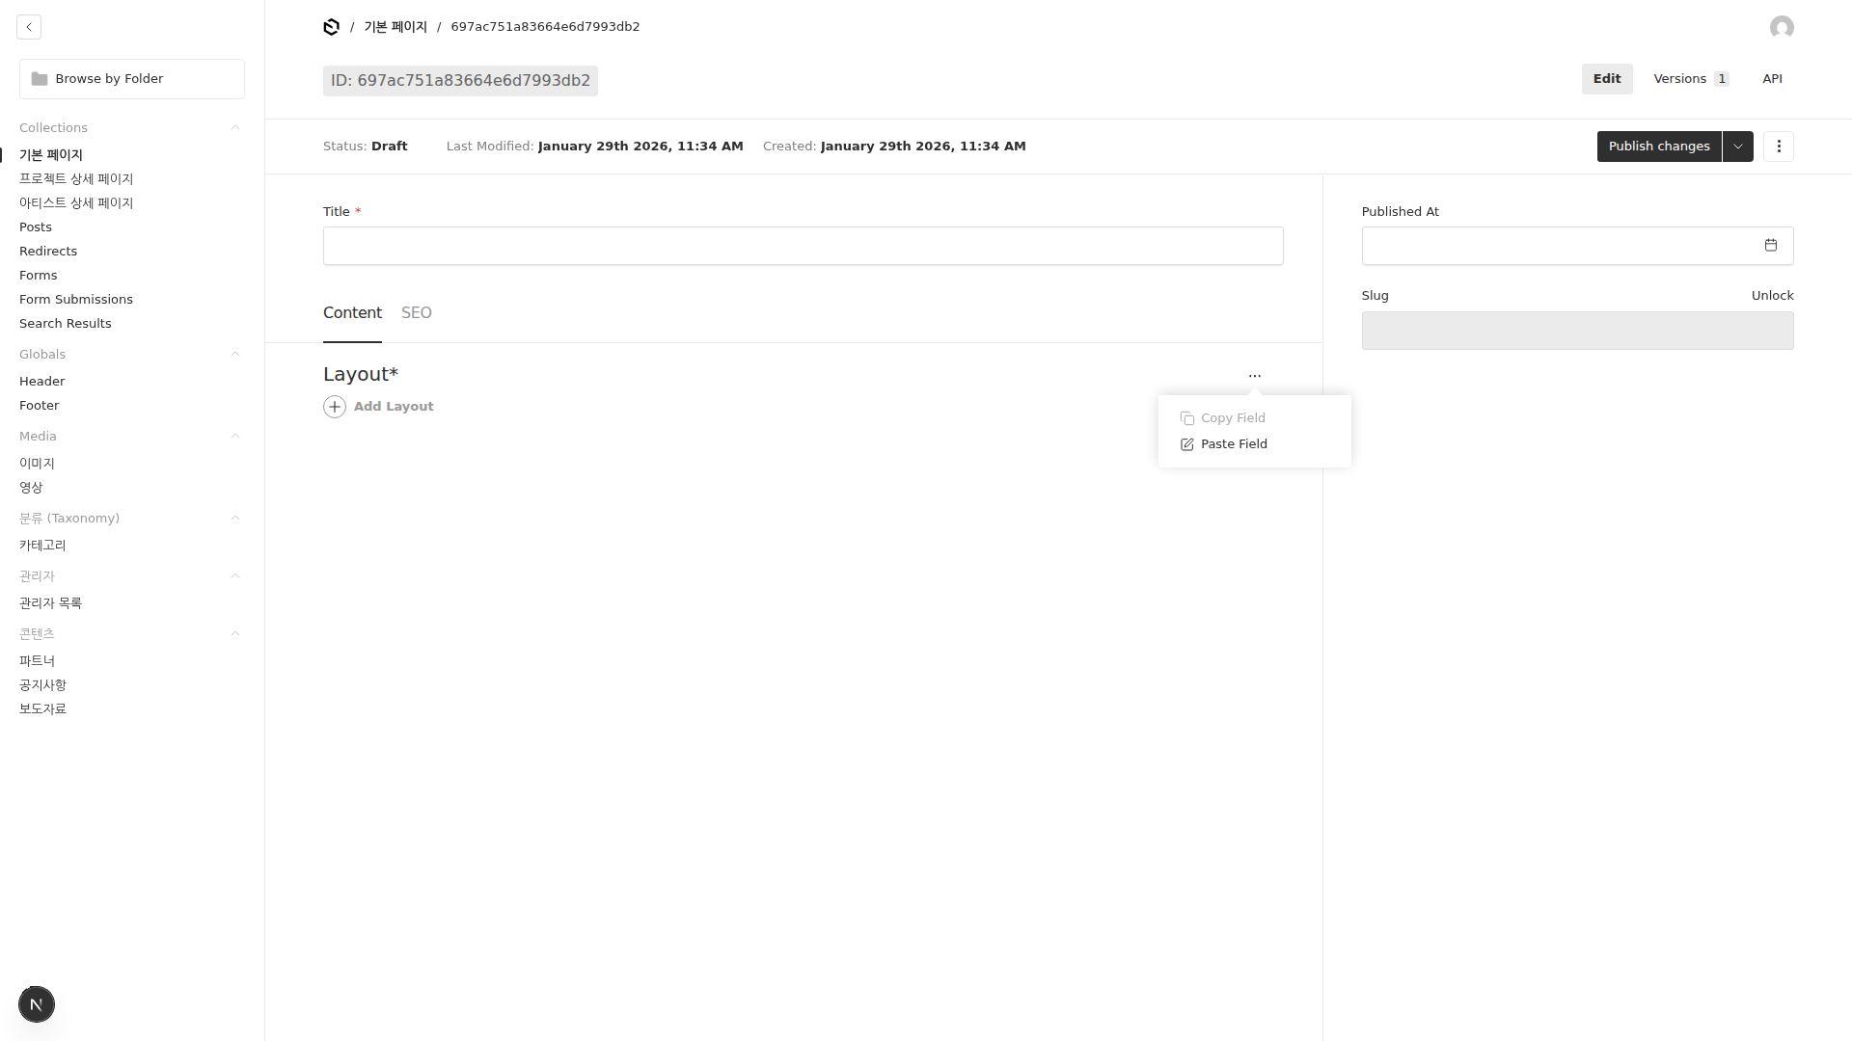The height and width of the screenshot is (1041, 1852).
Task: Focus the Title input field
Action: coord(803,246)
